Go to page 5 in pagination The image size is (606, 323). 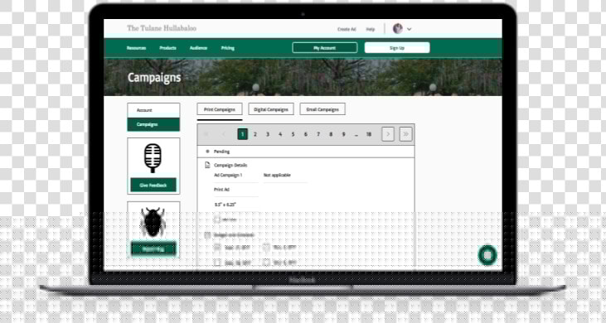(x=293, y=134)
